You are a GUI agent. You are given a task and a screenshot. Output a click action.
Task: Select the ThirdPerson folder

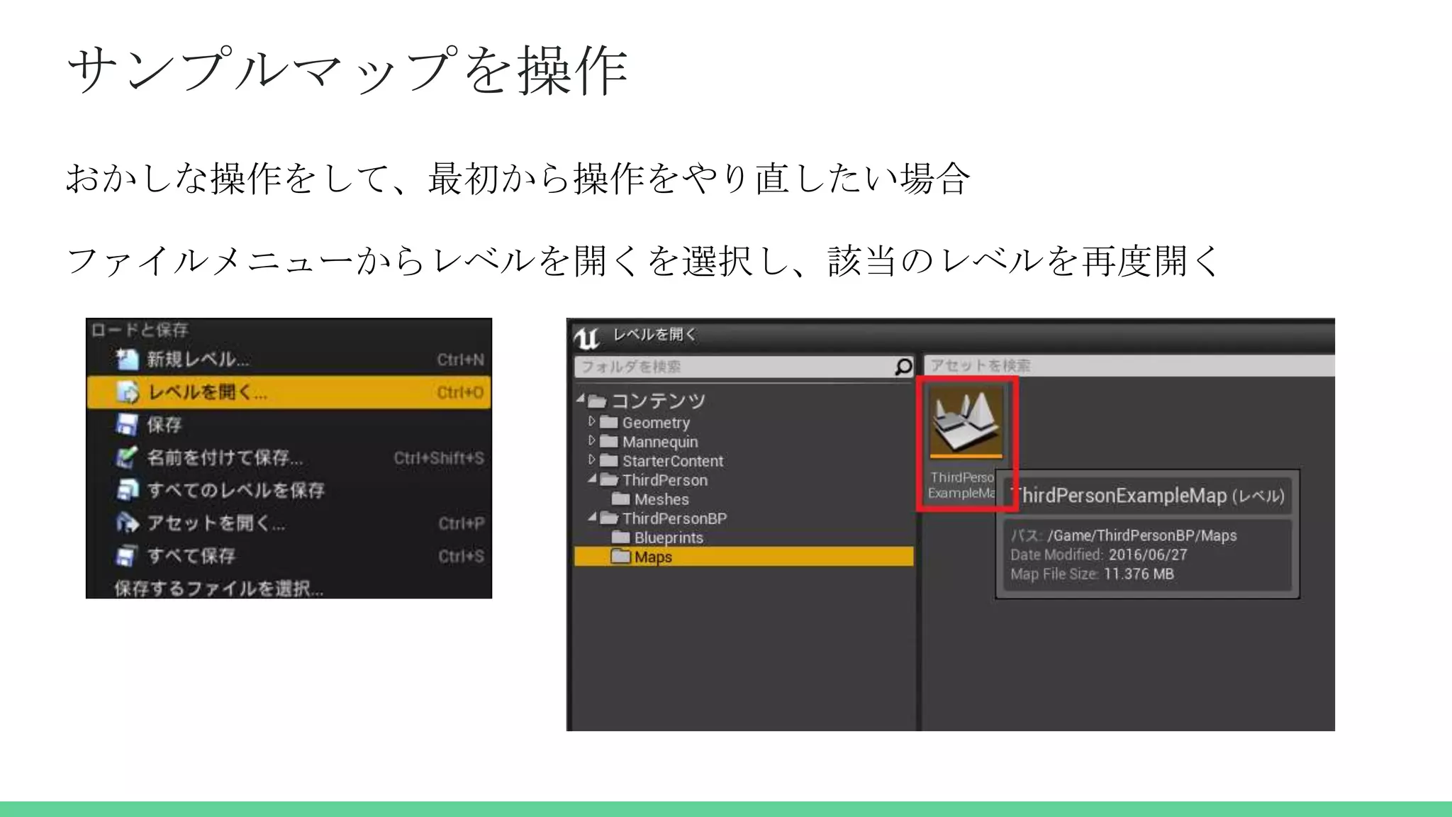point(665,480)
